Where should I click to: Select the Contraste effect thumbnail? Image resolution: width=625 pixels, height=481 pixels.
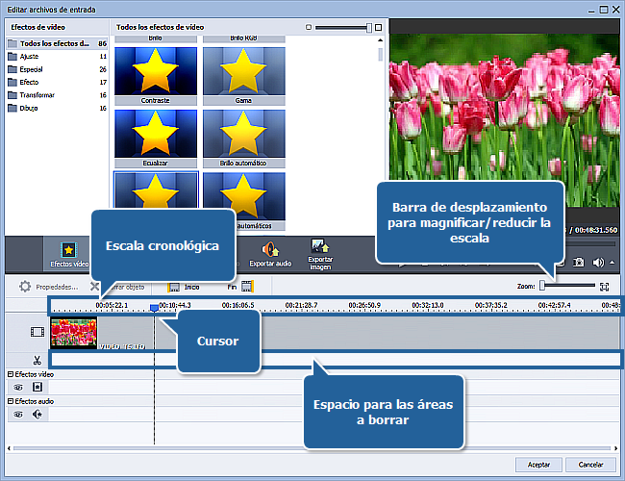(156, 73)
